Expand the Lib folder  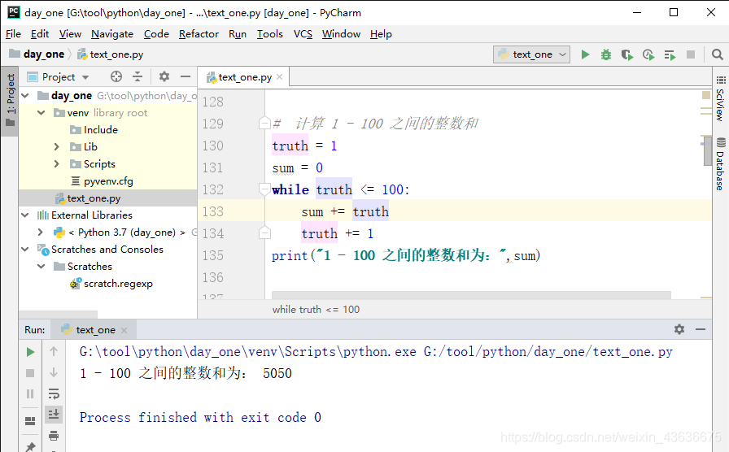[x=57, y=147]
